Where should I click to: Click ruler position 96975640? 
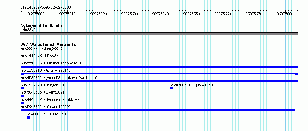coord(161,14)
